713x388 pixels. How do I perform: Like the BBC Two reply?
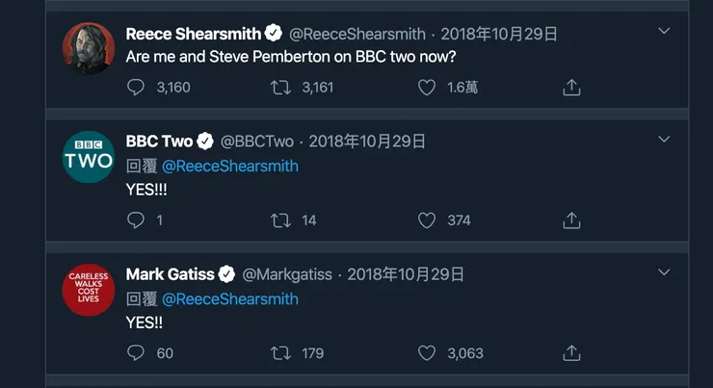coord(427,220)
